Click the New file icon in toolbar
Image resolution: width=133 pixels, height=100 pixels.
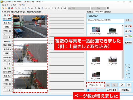3,8
